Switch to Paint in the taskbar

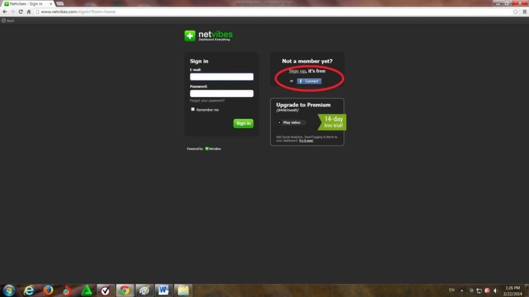tap(144, 290)
